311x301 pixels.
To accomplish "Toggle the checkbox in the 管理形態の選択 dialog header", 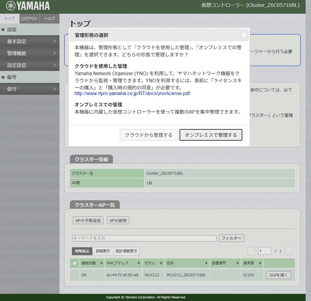I will click(x=244, y=35).
